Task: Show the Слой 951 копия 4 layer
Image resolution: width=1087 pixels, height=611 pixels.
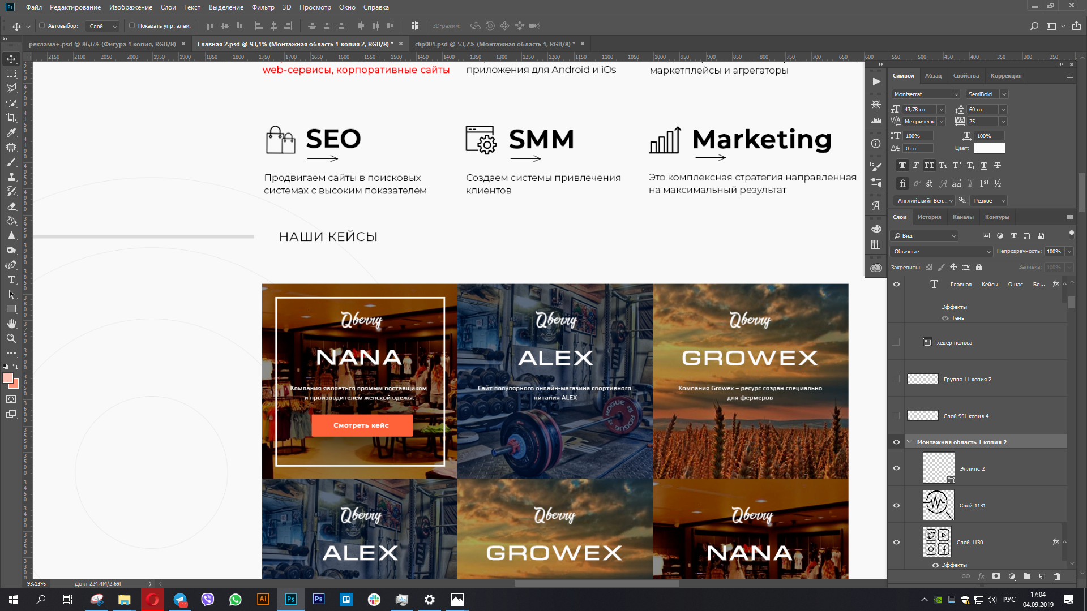Action: pyautogui.click(x=896, y=416)
